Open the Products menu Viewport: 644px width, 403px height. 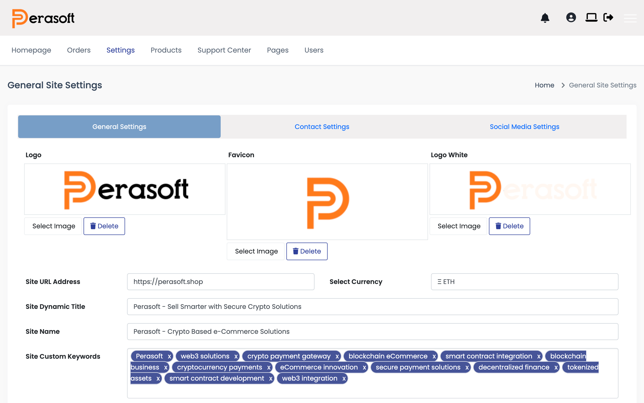pyautogui.click(x=166, y=50)
